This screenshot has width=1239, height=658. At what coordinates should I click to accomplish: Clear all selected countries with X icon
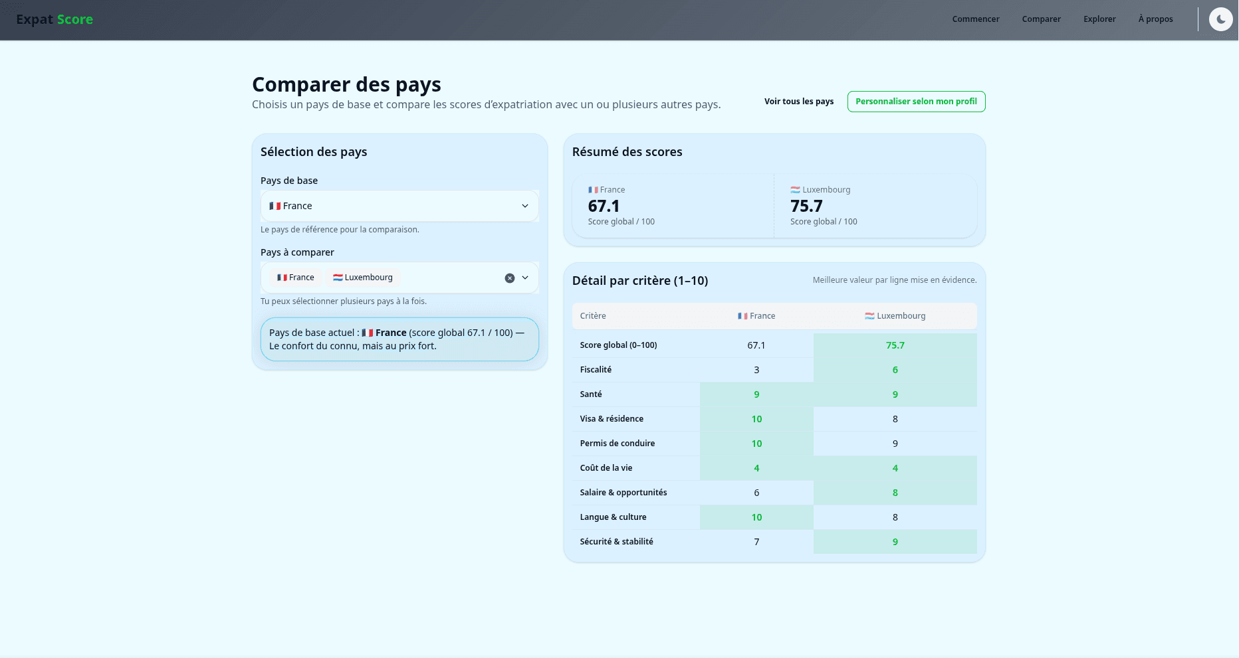510,278
